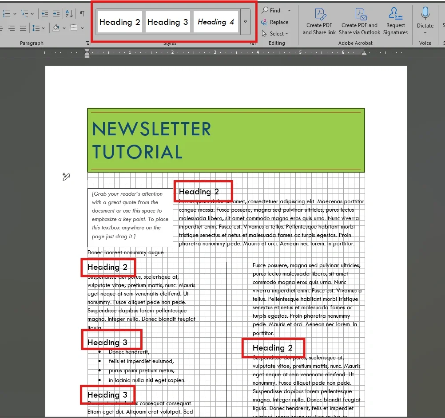This screenshot has width=445, height=418.
Task: Apply the Heading 2 style
Action: [x=119, y=22]
